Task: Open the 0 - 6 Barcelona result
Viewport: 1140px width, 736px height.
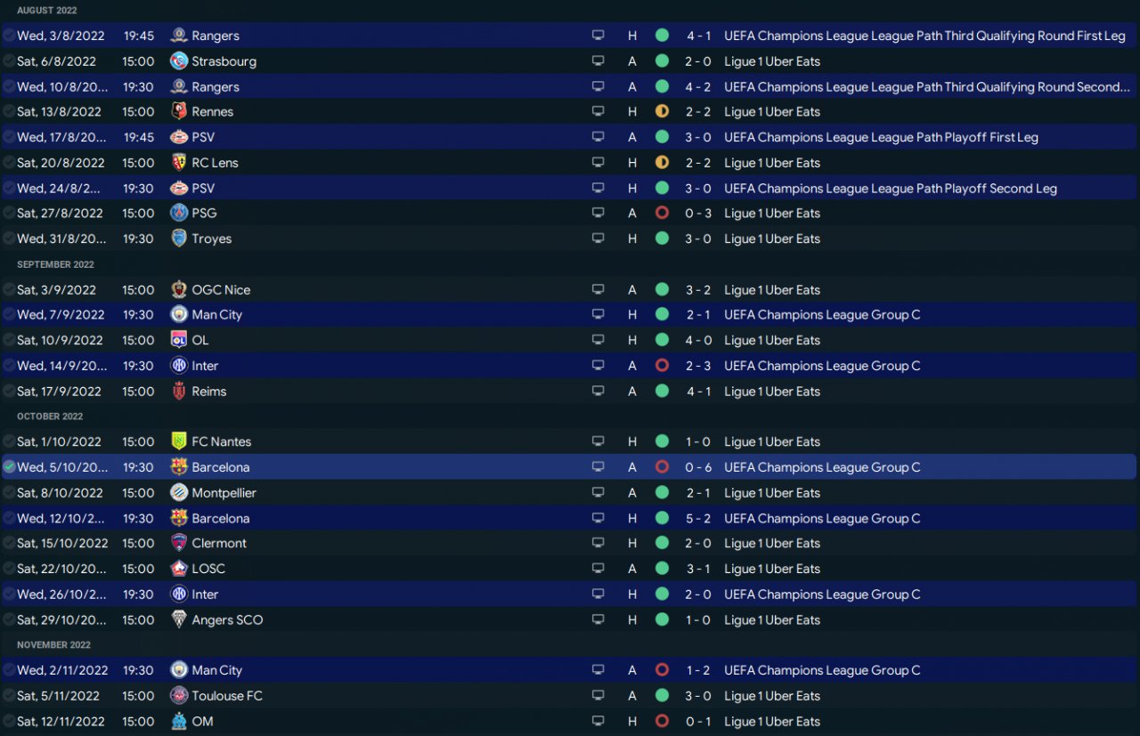Action: (x=698, y=467)
